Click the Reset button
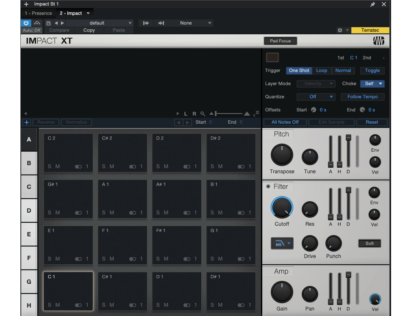 tap(372, 122)
